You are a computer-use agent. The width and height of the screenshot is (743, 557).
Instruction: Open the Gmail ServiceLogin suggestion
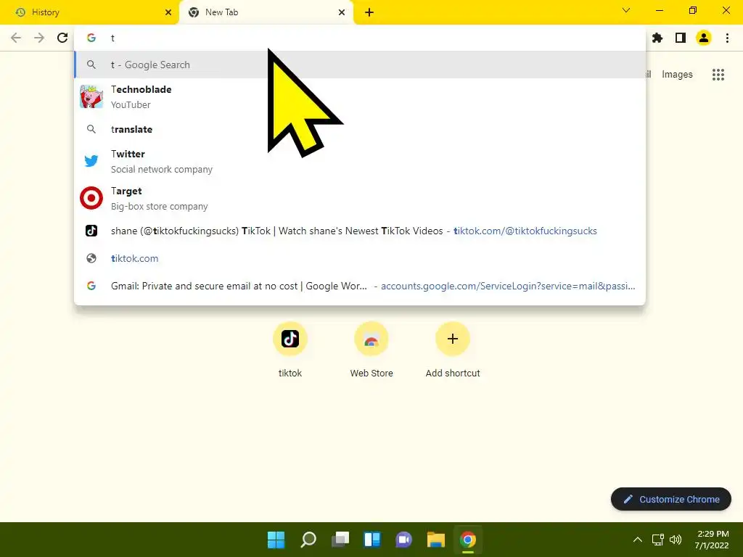click(x=360, y=286)
